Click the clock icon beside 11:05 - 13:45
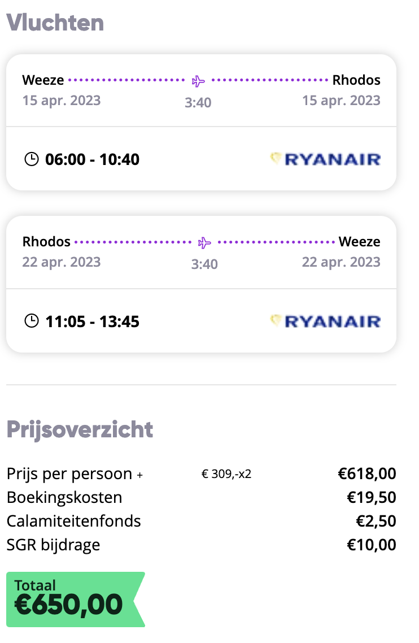The image size is (419, 643). (x=32, y=321)
